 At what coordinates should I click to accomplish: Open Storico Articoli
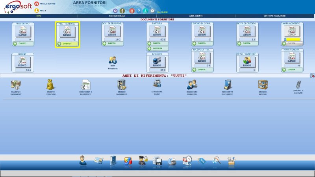pyautogui.click(x=263, y=87)
